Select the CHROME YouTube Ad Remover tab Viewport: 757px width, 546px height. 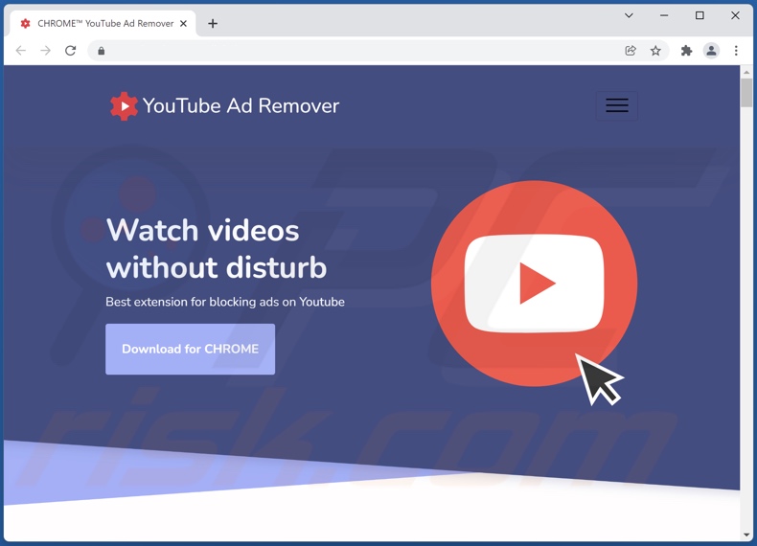[x=103, y=23]
